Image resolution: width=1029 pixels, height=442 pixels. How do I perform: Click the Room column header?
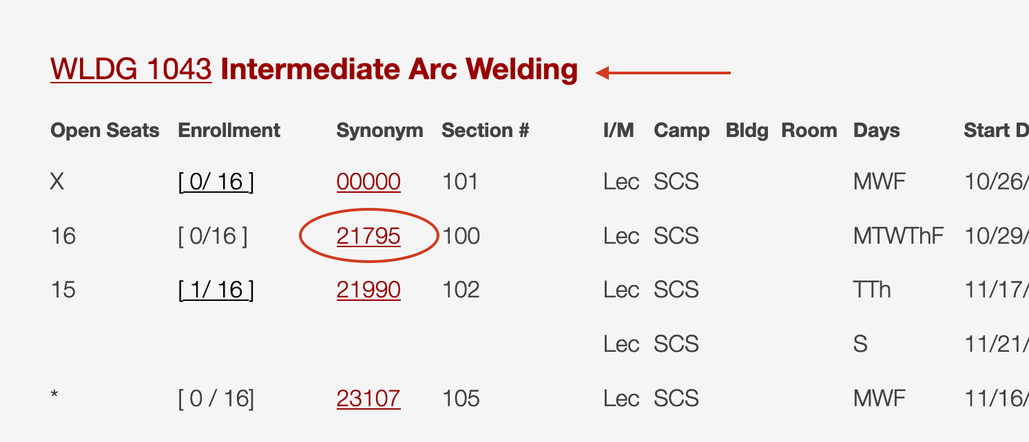tap(809, 131)
